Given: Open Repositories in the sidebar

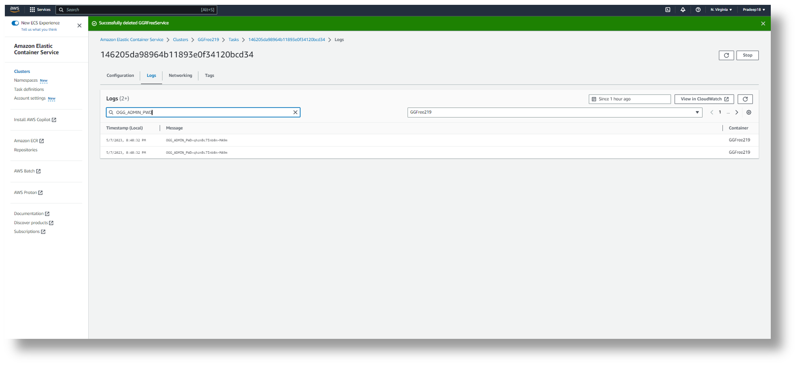Looking at the screenshot, I should tap(26, 150).
